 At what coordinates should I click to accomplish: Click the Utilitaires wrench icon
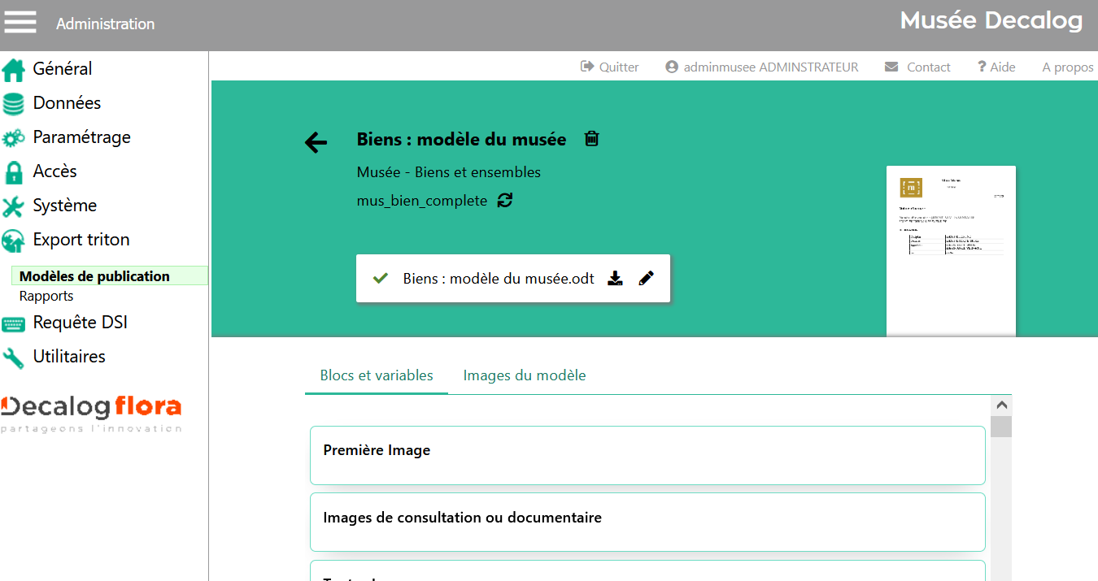[x=13, y=358]
